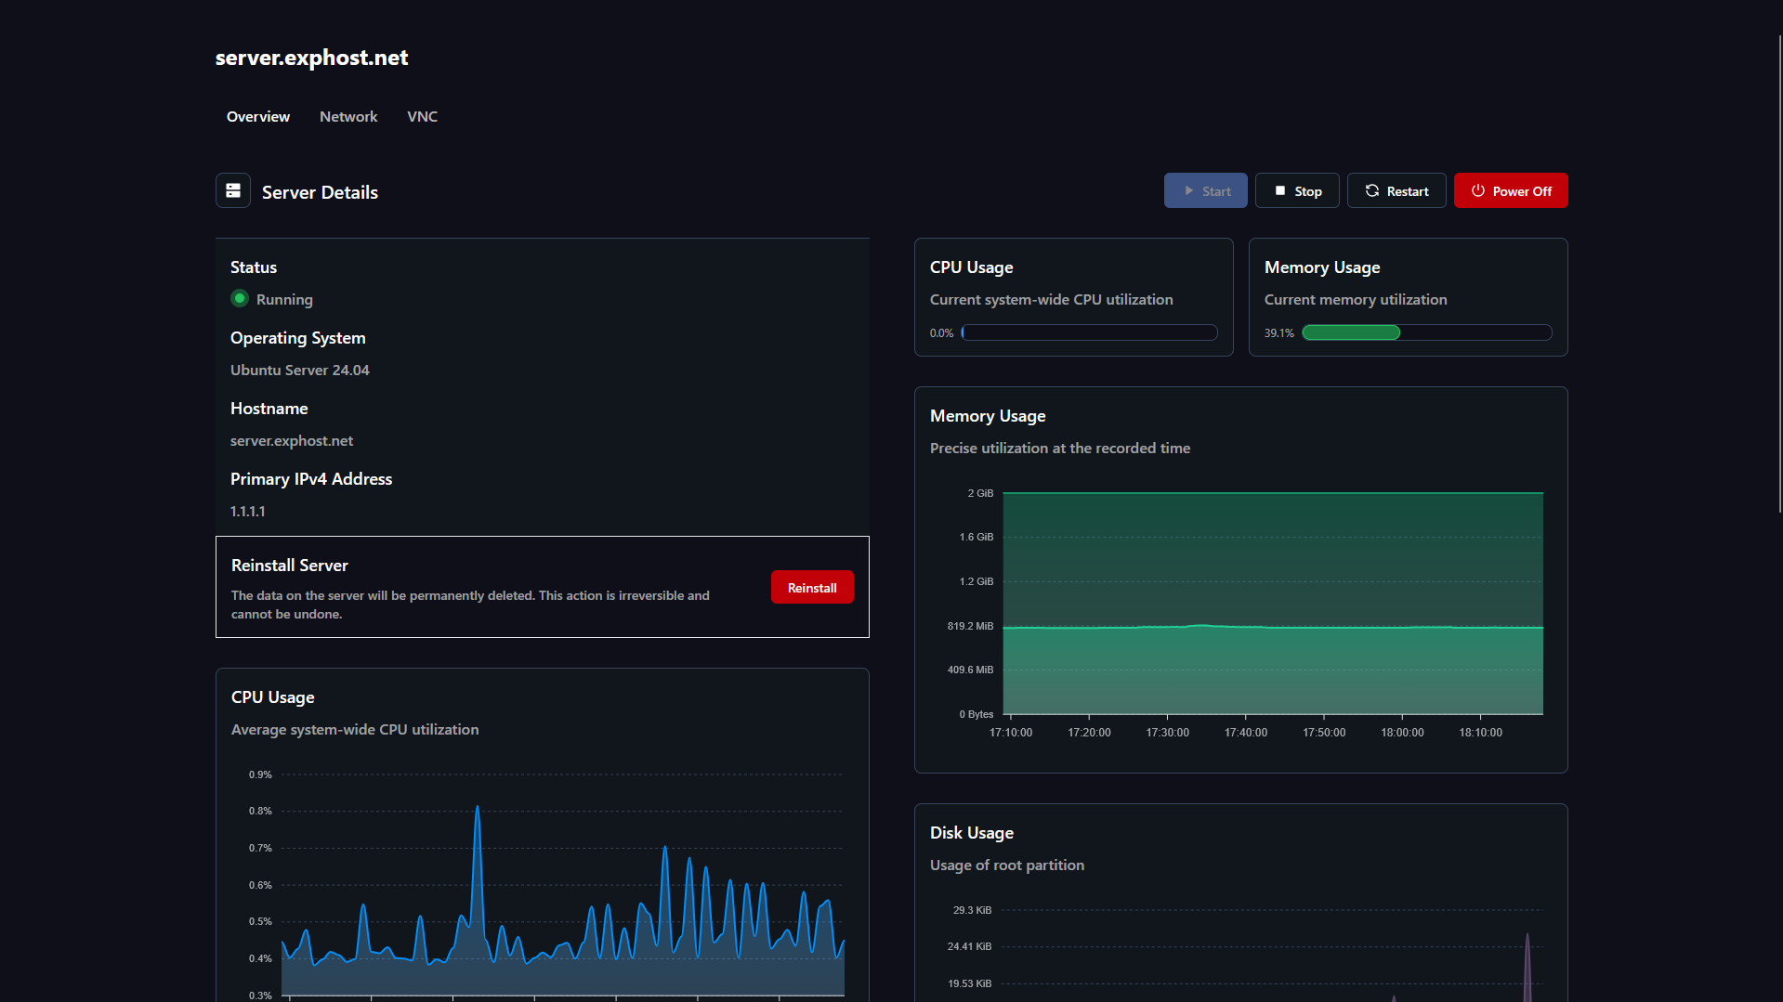Click the Power Off power icon
The width and height of the screenshot is (1783, 1002).
click(1477, 191)
